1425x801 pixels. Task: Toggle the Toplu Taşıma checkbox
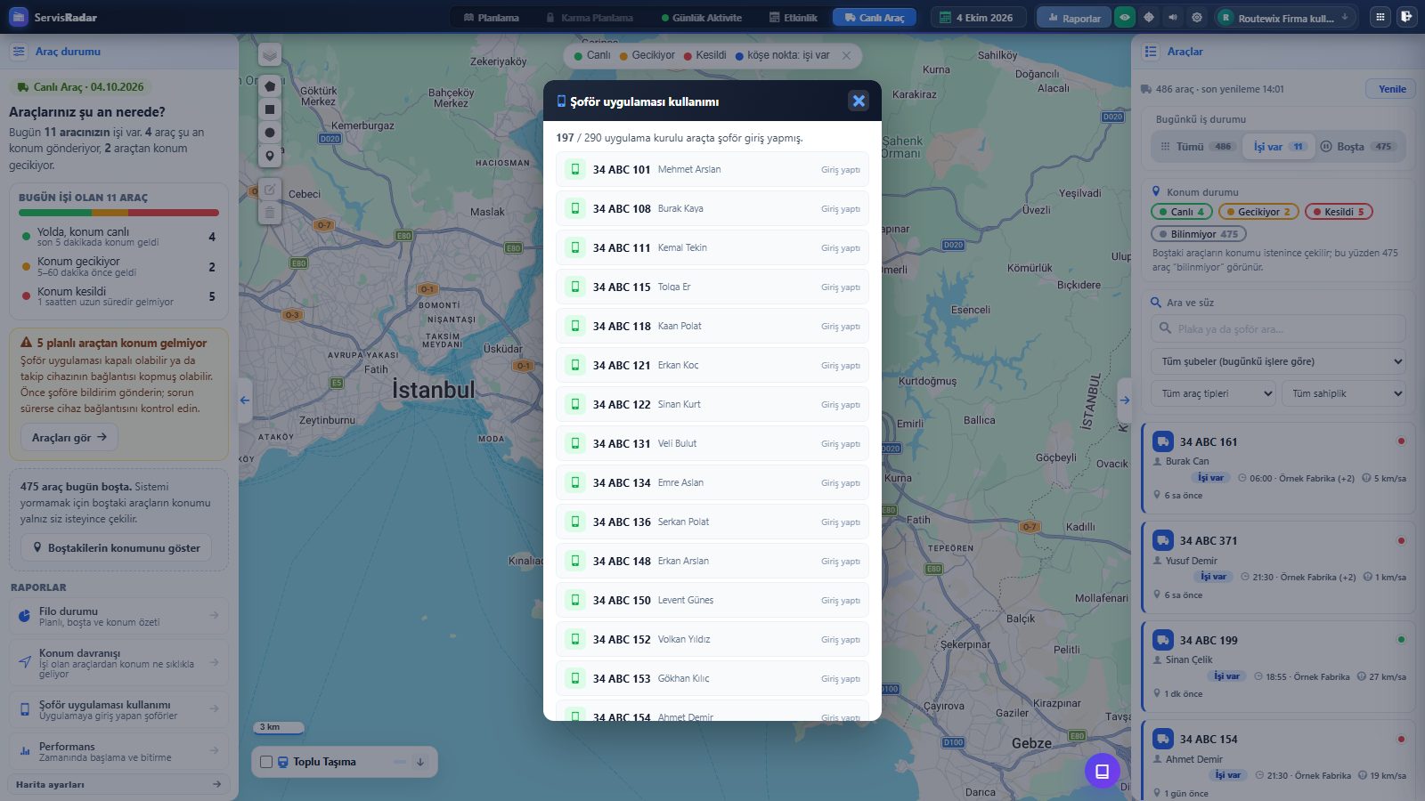coord(266,762)
